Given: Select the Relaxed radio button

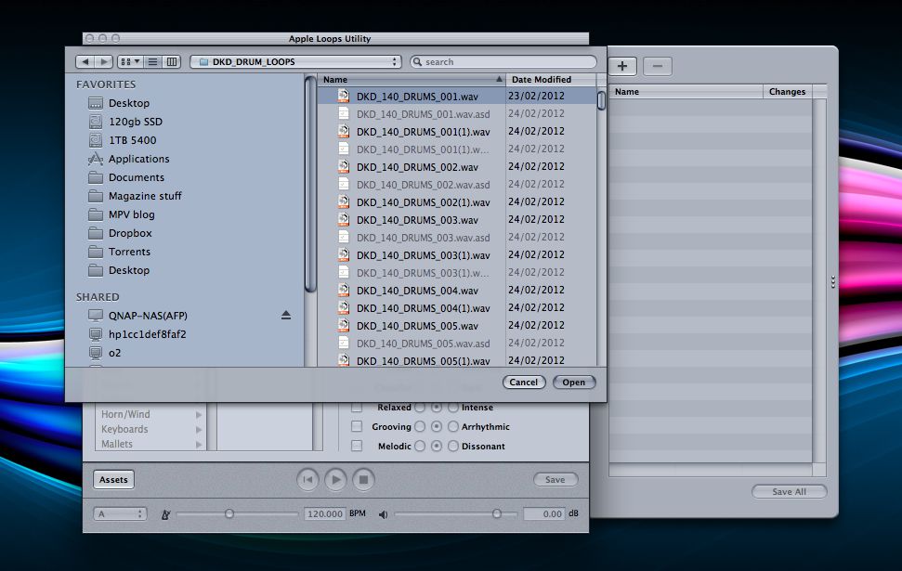Looking at the screenshot, I should pos(420,407).
